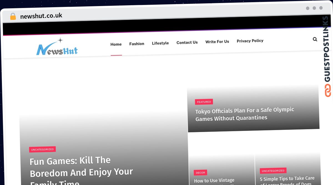Open the 5 Simple Tips to Take Care article
Screen dimensions: 333x185
[x=287, y=180]
